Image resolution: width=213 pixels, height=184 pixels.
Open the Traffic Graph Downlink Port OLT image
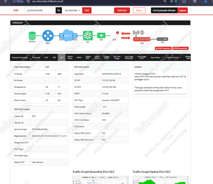click(x=101, y=180)
